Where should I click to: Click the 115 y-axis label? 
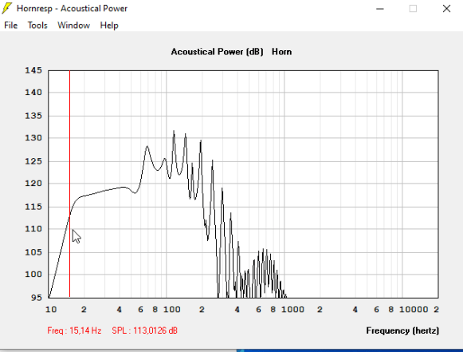[x=33, y=207]
